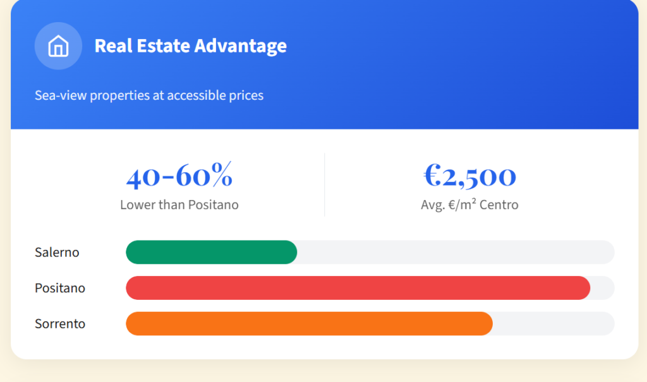This screenshot has height=382, width=647.
Task: Click the Salerno row label
Action: (57, 253)
